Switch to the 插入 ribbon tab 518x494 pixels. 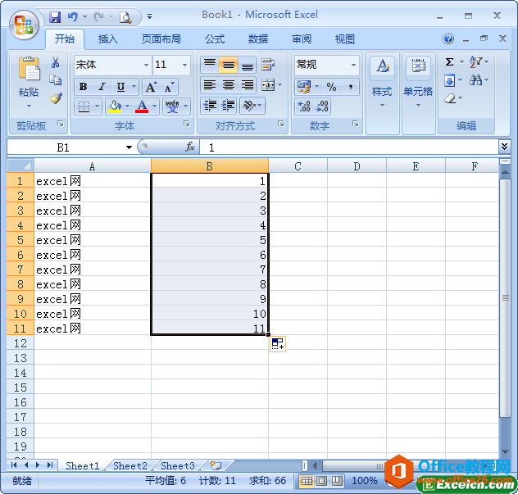point(108,39)
